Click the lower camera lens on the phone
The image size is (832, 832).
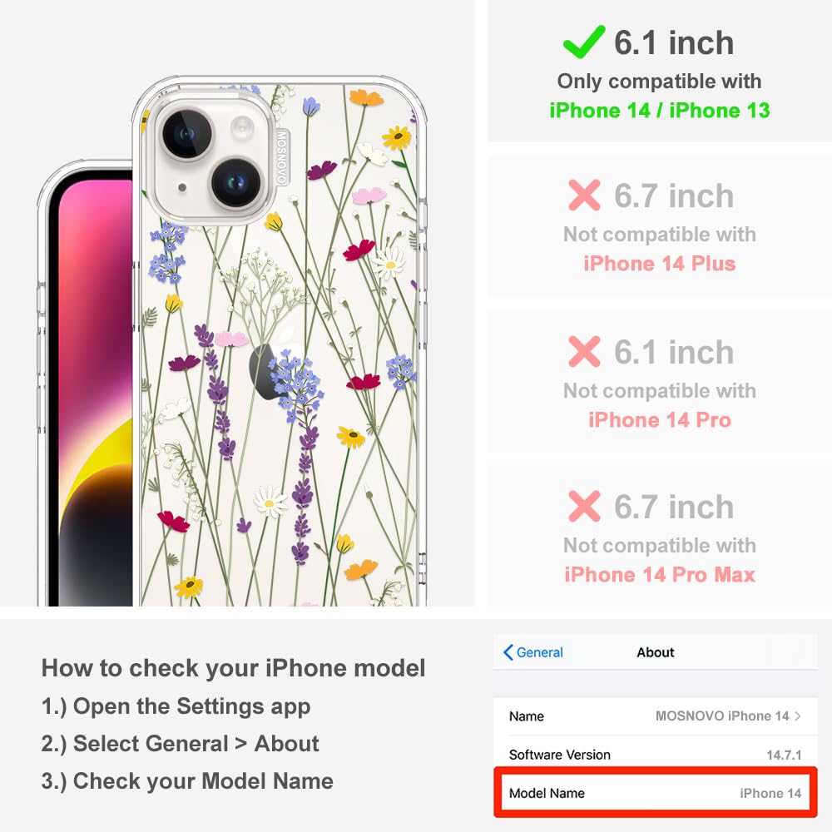(x=236, y=183)
